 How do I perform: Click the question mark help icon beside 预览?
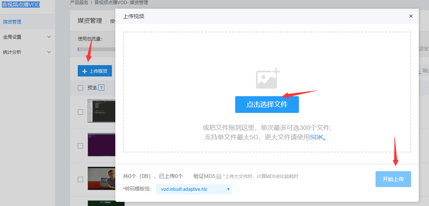pyautogui.click(x=102, y=88)
